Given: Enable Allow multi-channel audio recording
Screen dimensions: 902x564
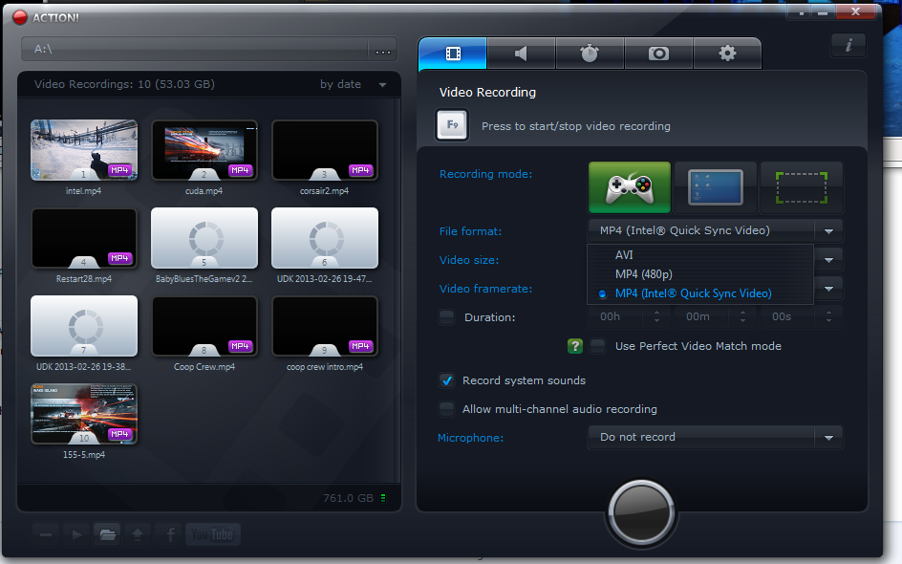Looking at the screenshot, I should coord(447,409).
